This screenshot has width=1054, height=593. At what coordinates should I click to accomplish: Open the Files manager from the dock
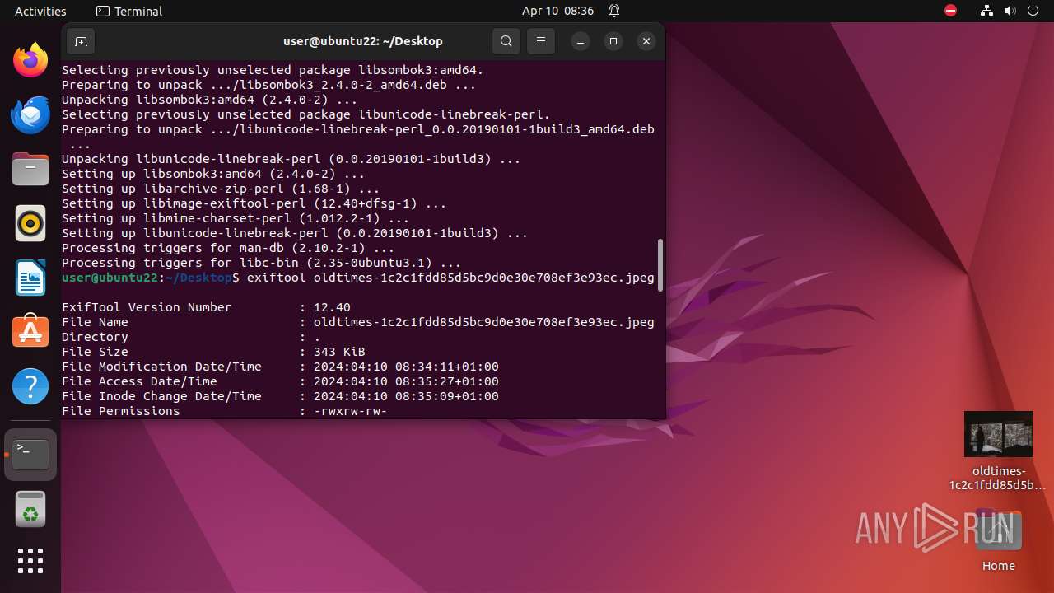[x=30, y=170]
